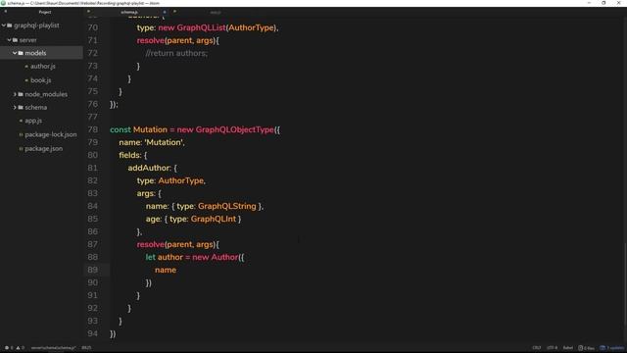Viewport: 627px width, 353px height.
Task: Change the UTF-8 encoding selector
Action: (552, 348)
